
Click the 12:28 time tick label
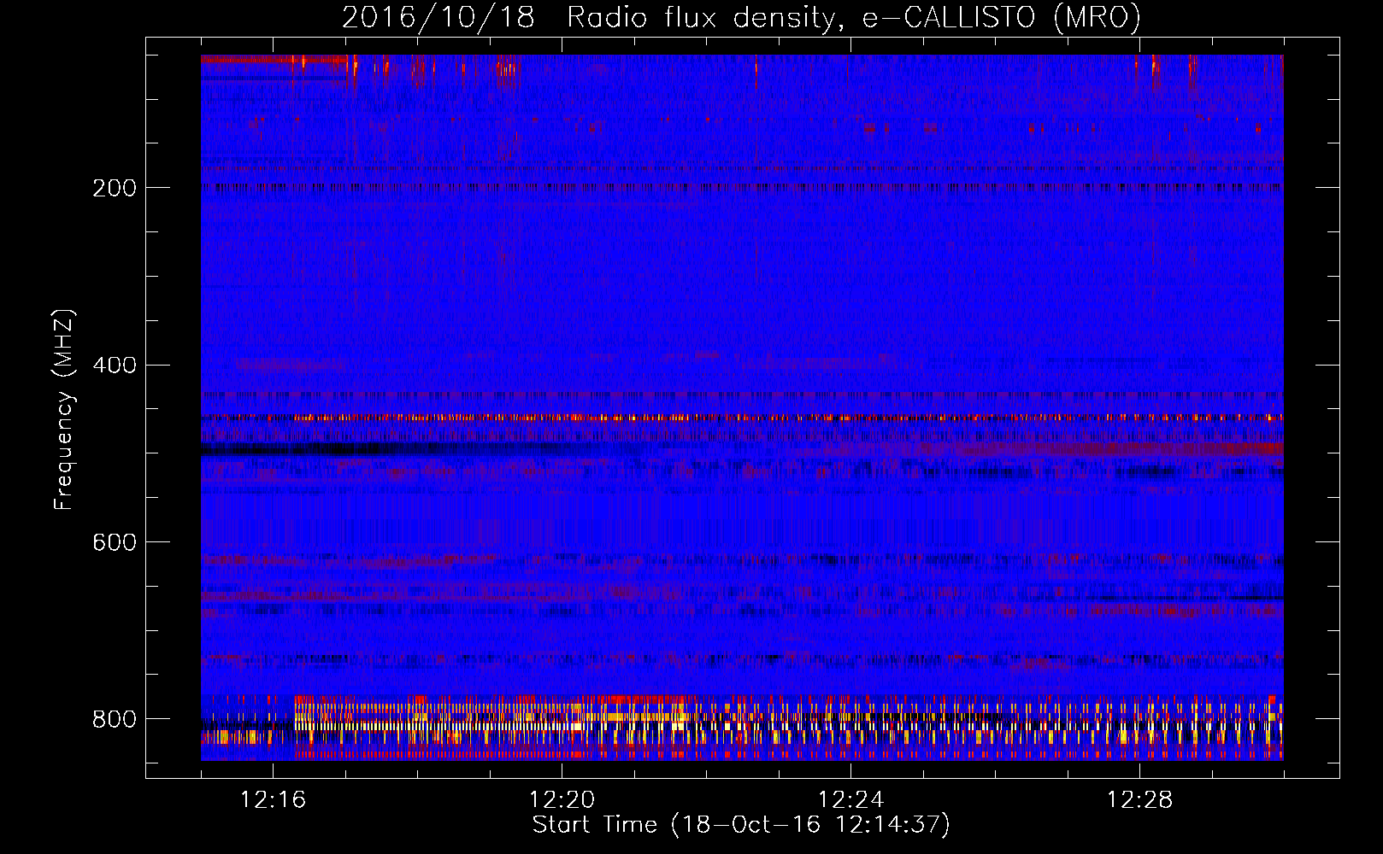(x=1139, y=799)
